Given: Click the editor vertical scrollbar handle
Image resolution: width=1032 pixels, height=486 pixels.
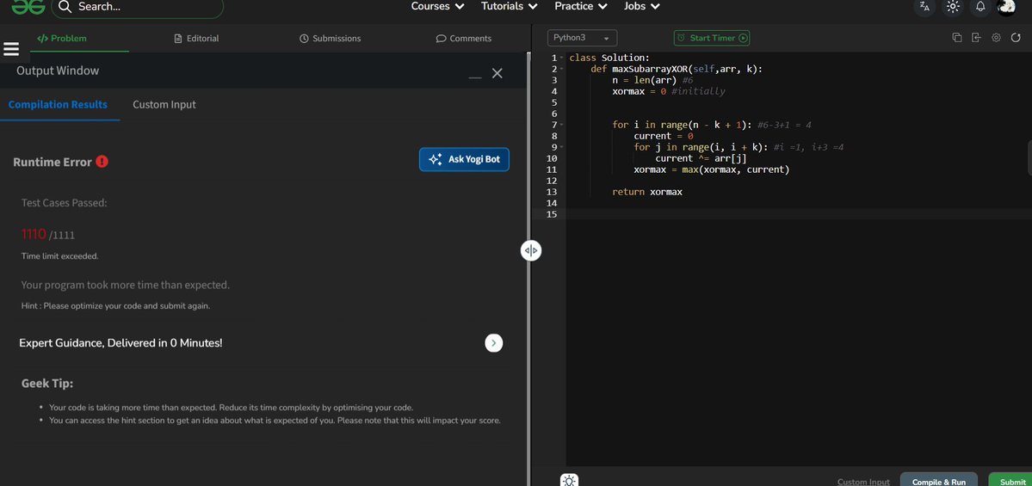Looking at the screenshot, I should pyautogui.click(x=1029, y=157).
